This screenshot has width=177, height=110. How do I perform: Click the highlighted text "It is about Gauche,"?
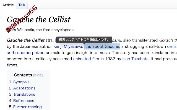[x=102, y=46]
